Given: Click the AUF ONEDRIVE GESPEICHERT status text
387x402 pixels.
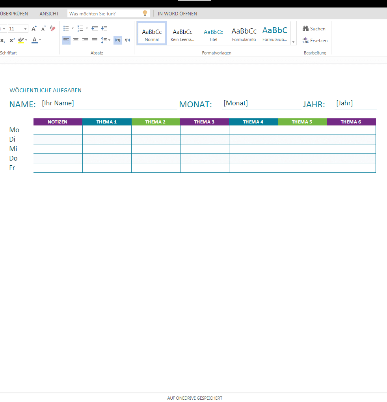Looking at the screenshot, I should tap(195, 398).
